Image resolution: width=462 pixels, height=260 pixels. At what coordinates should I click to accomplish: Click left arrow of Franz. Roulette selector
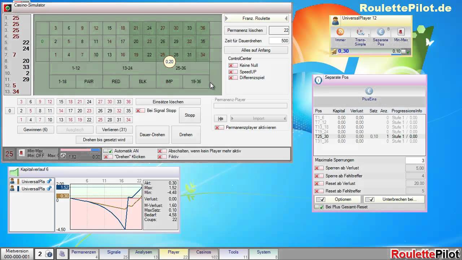227,18
